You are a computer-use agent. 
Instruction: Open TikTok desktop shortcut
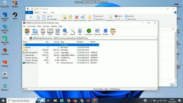click(15, 16)
